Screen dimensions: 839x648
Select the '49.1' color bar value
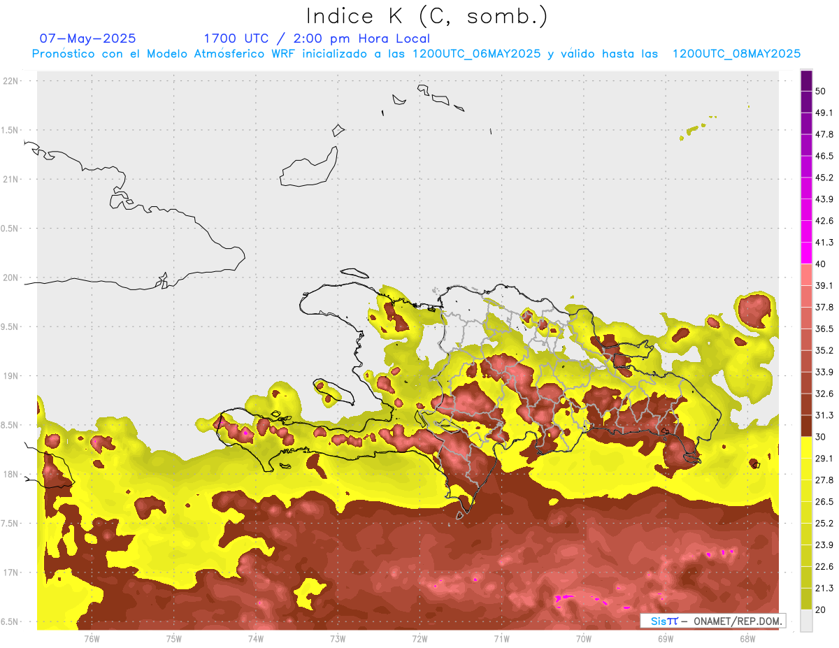pyautogui.click(x=824, y=113)
